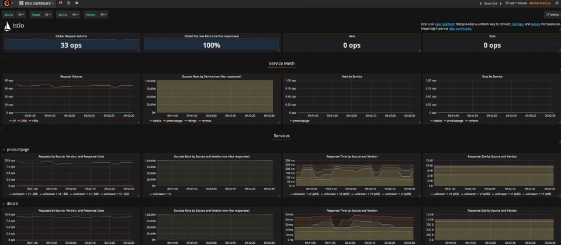Image resolution: width=561 pixels, height=245 pixels.
Task: Toggle the 200s series in Request Volume legend
Action: point(23,121)
